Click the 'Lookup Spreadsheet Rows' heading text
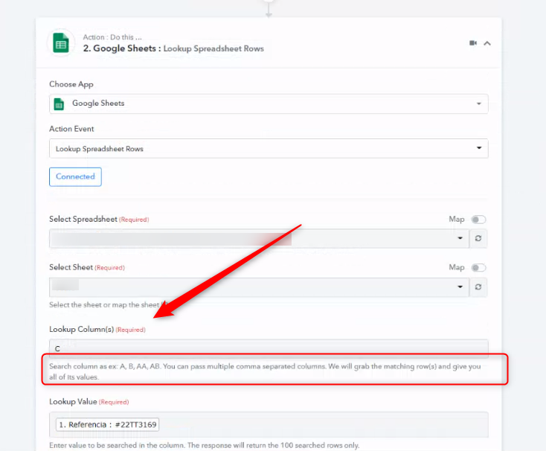This screenshot has width=546, height=451. [213, 49]
